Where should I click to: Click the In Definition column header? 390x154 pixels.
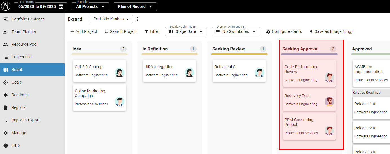point(155,49)
